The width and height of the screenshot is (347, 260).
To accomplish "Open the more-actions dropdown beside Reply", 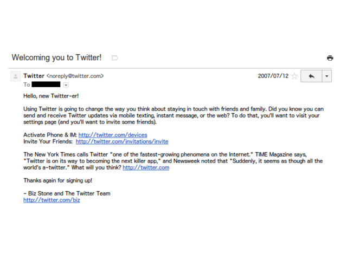I will point(326,76).
